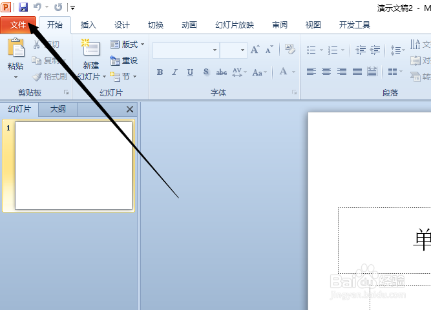Click the numbered list icon
The image size is (431, 310).
click(x=333, y=50)
